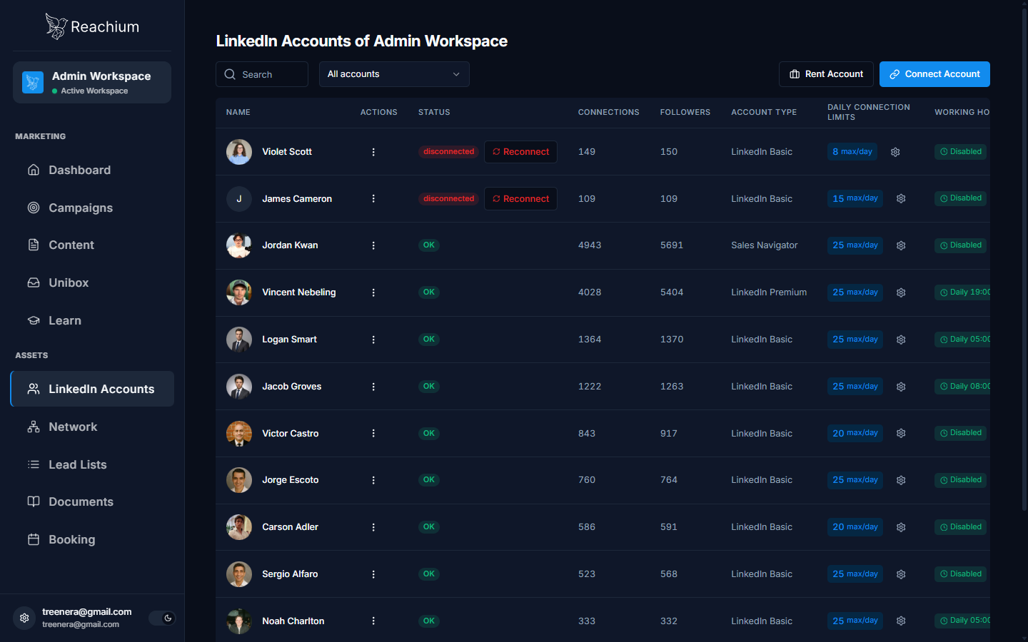The image size is (1028, 642).
Task: Go to Lead Lists
Action: click(x=92, y=464)
